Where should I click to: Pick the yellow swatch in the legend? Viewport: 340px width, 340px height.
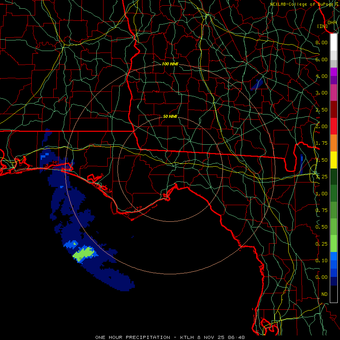pyautogui.click(x=334, y=160)
